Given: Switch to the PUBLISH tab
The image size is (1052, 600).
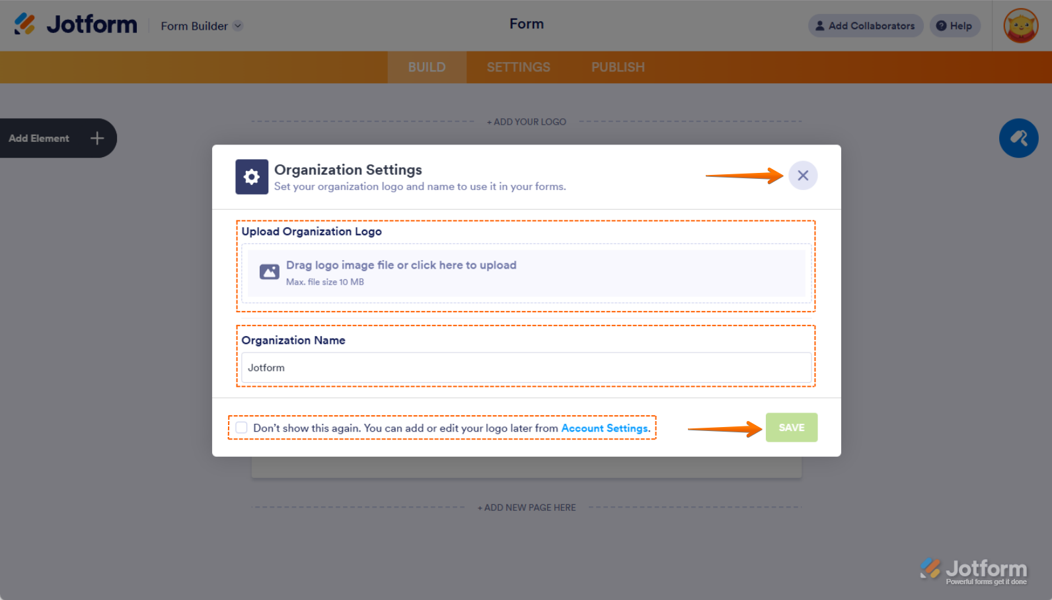Looking at the screenshot, I should 618,67.
